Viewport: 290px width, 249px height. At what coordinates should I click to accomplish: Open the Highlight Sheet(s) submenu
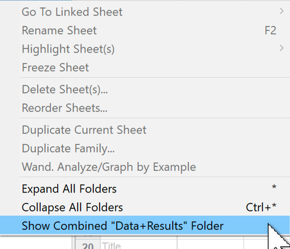click(x=68, y=49)
